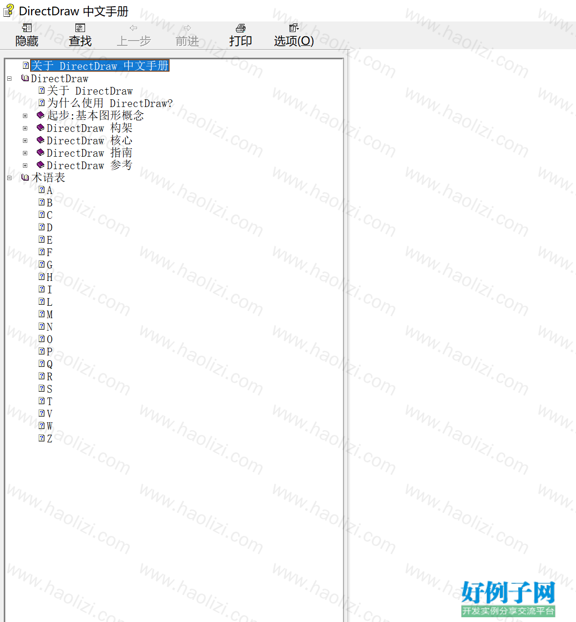
Task: Click the page icon of glossary G
Action: click(42, 264)
